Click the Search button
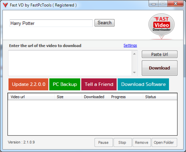The image size is (186, 152). tap(105, 23)
